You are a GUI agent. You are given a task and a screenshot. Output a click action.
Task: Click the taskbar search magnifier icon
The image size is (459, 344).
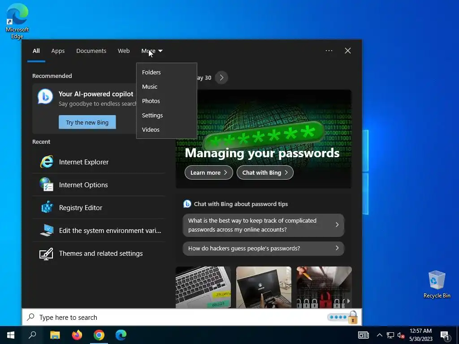pyautogui.click(x=32, y=335)
